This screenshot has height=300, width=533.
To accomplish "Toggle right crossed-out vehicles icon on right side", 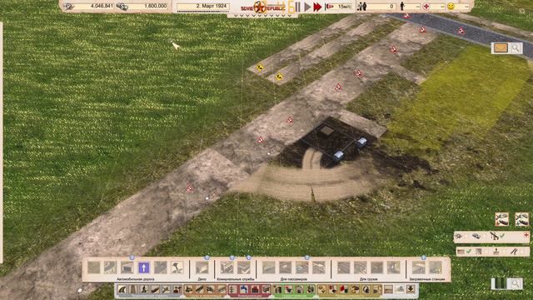I will click(x=522, y=219).
